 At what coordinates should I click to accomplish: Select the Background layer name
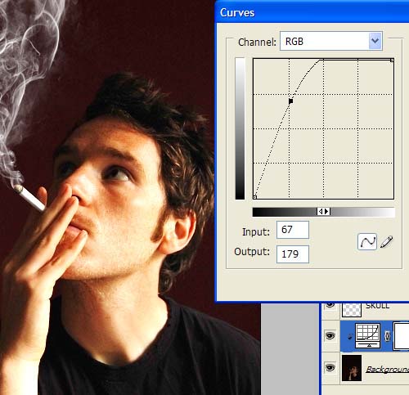pos(387,370)
